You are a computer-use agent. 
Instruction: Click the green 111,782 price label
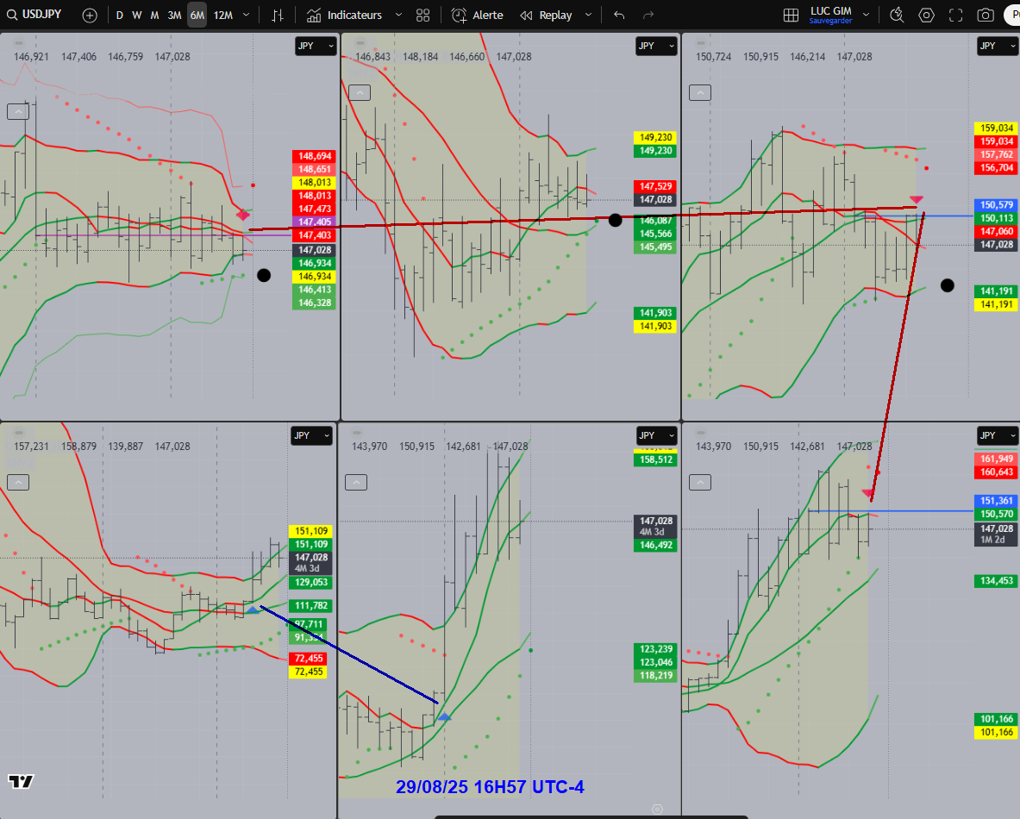tap(311, 606)
